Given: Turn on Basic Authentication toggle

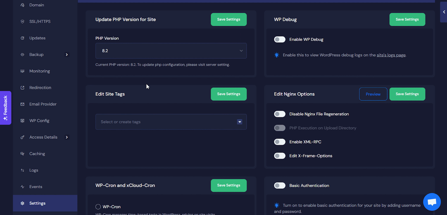Looking at the screenshot, I should [280, 185].
